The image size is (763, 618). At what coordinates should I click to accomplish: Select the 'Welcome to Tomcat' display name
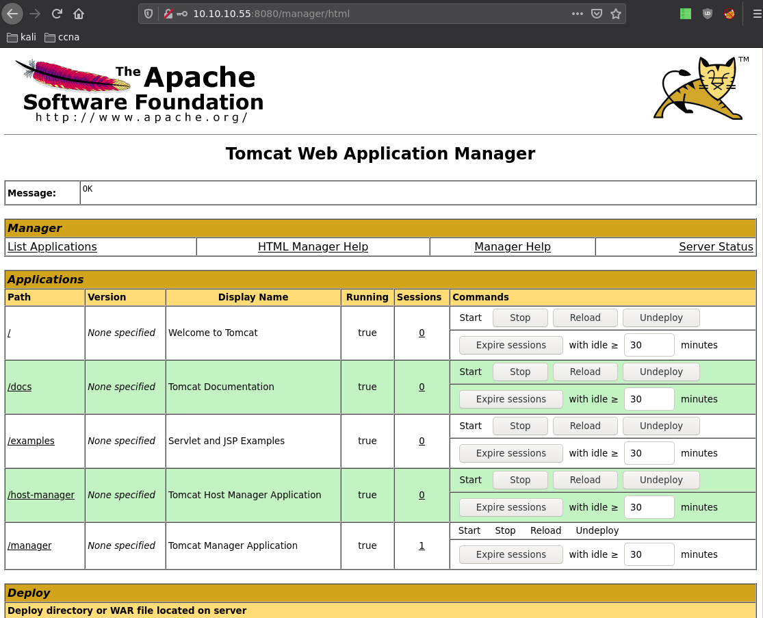pyautogui.click(x=213, y=333)
